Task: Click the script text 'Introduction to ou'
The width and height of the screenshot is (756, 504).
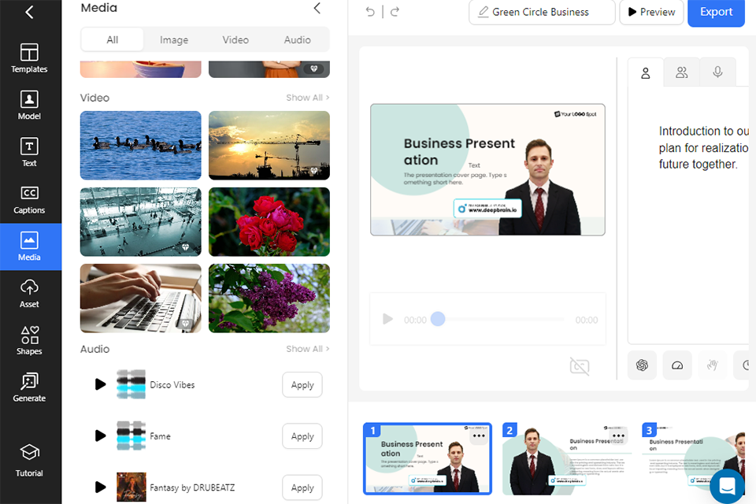Action: 703,132
